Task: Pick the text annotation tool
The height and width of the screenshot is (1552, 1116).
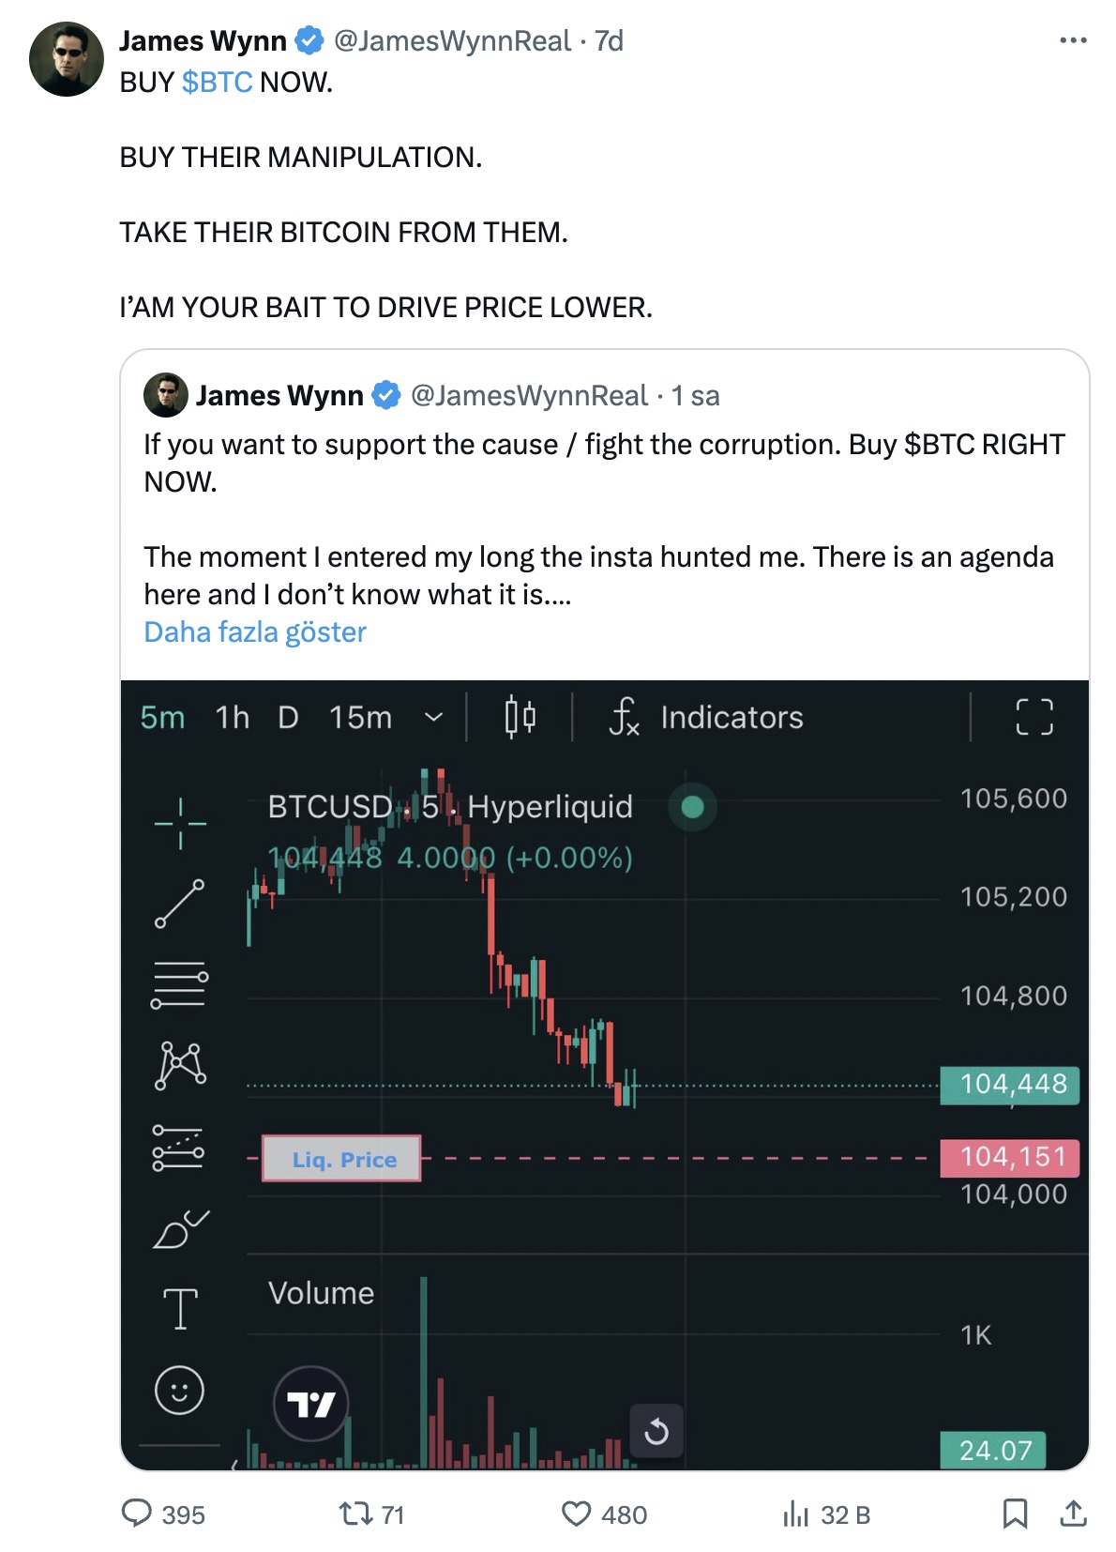Action: 180,1309
